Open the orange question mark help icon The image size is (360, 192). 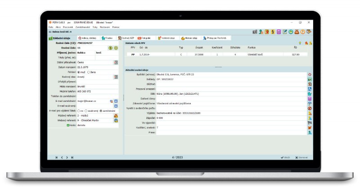302,32
